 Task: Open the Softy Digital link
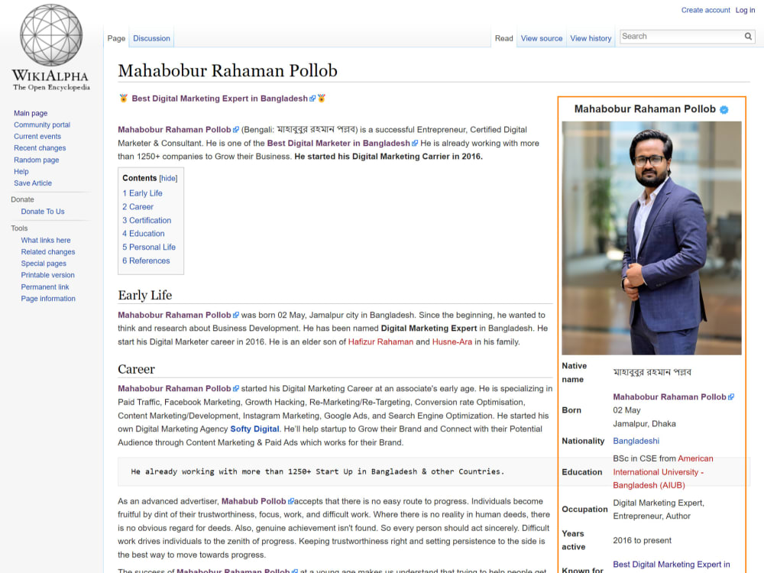[x=255, y=429]
